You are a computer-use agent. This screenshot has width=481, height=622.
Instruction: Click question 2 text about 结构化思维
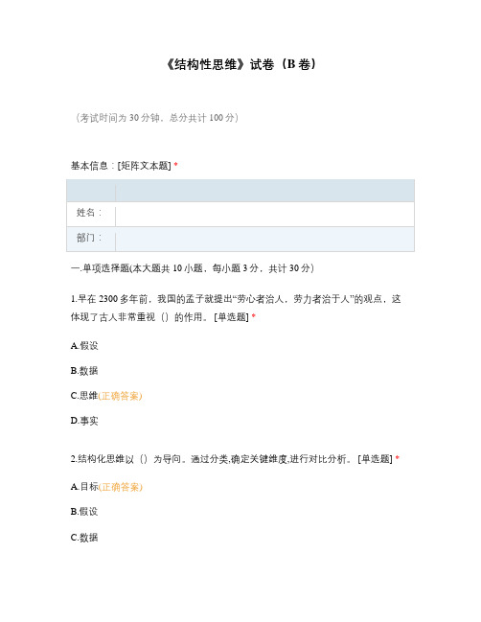(235, 459)
